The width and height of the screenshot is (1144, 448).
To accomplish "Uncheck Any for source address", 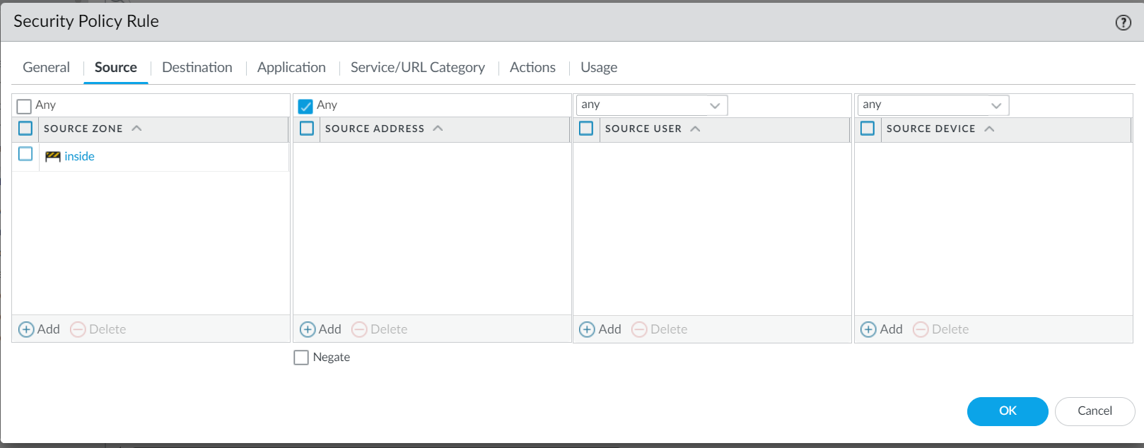I will (x=305, y=106).
